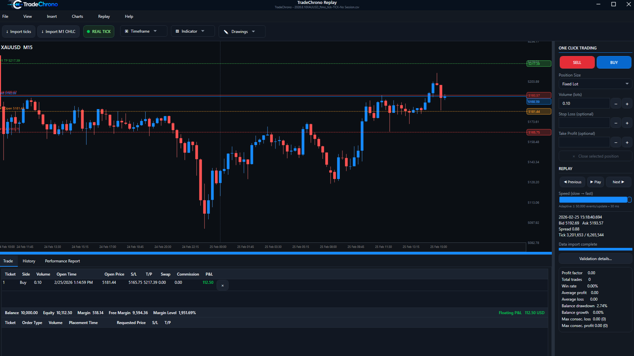Expand the Fixed Lot position size dropdown
This screenshot has width=634, height=356.
595,84
